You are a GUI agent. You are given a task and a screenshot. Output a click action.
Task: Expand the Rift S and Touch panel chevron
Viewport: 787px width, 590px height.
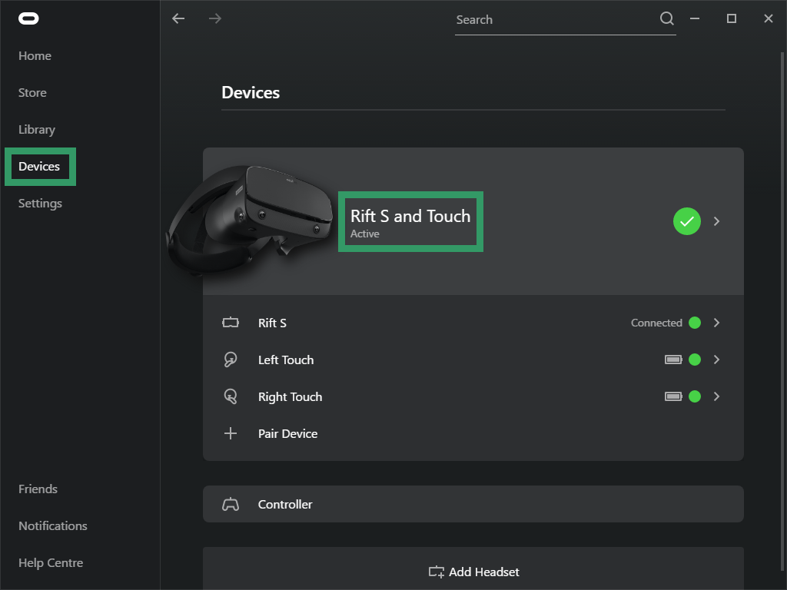pyautogui.click(x=716, y=221)
